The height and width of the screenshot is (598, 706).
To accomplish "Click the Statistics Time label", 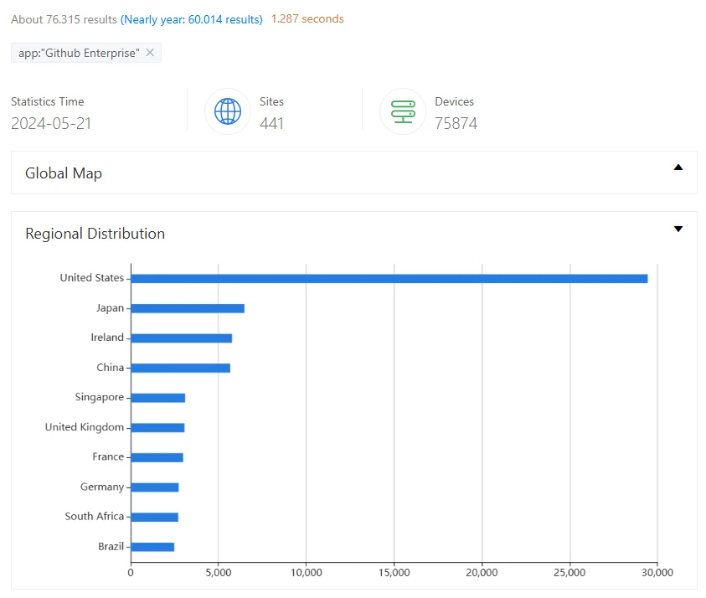I will (x=47, y=102).
